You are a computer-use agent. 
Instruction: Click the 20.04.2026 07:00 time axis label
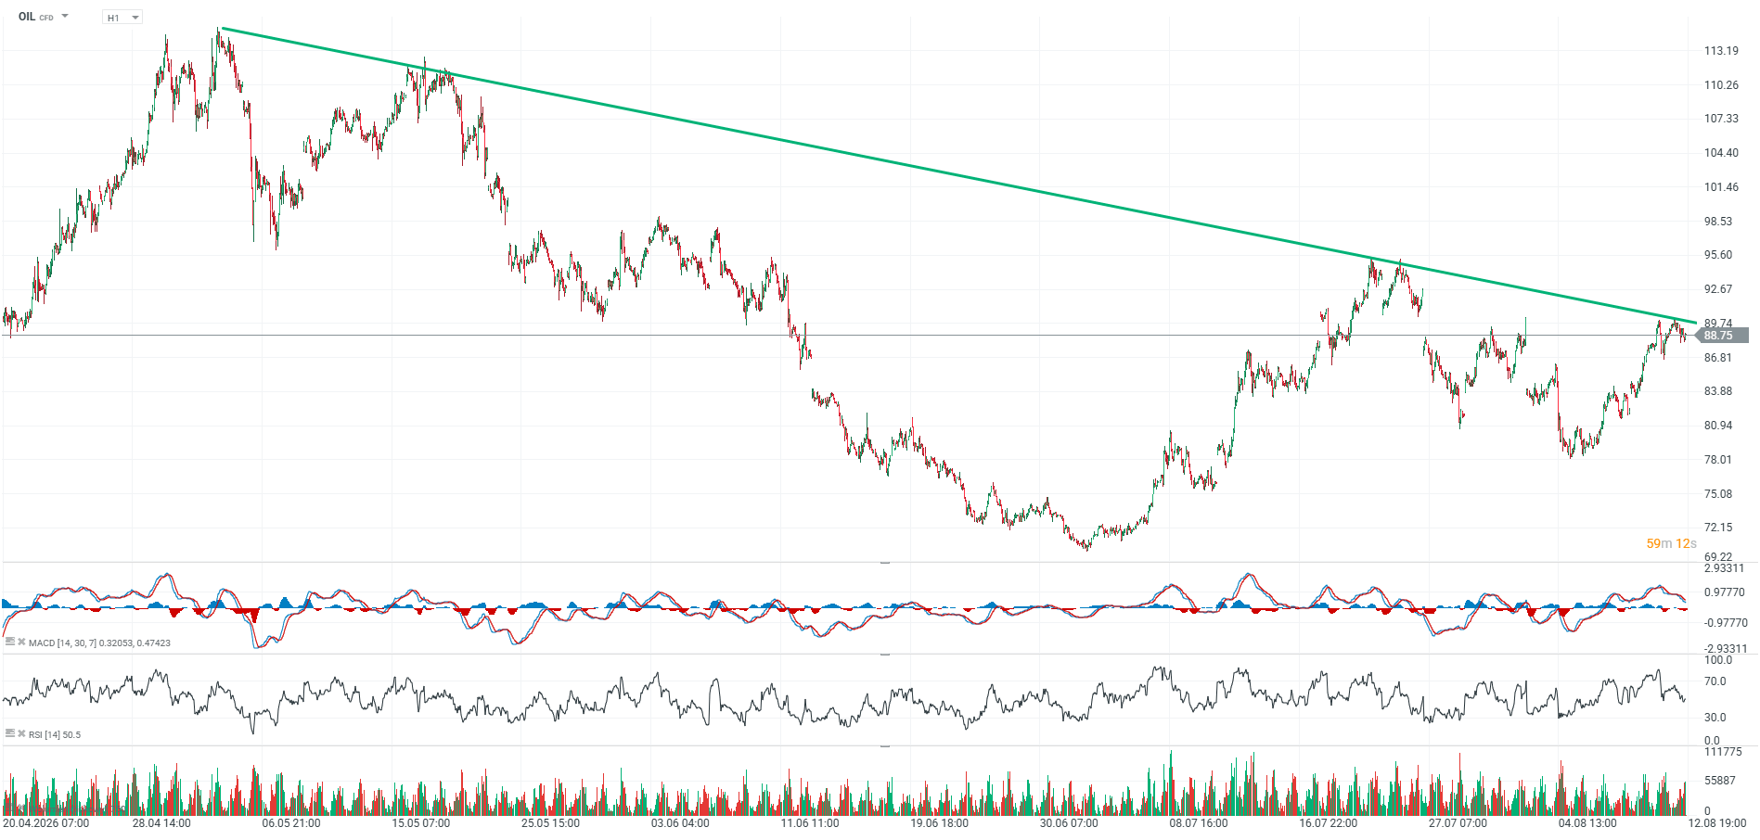[46, 823]
